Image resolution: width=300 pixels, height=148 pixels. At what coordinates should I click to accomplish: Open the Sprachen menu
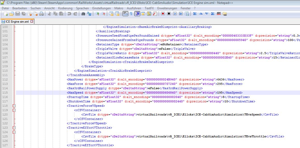pyautogui.click(x=83, y=8)
